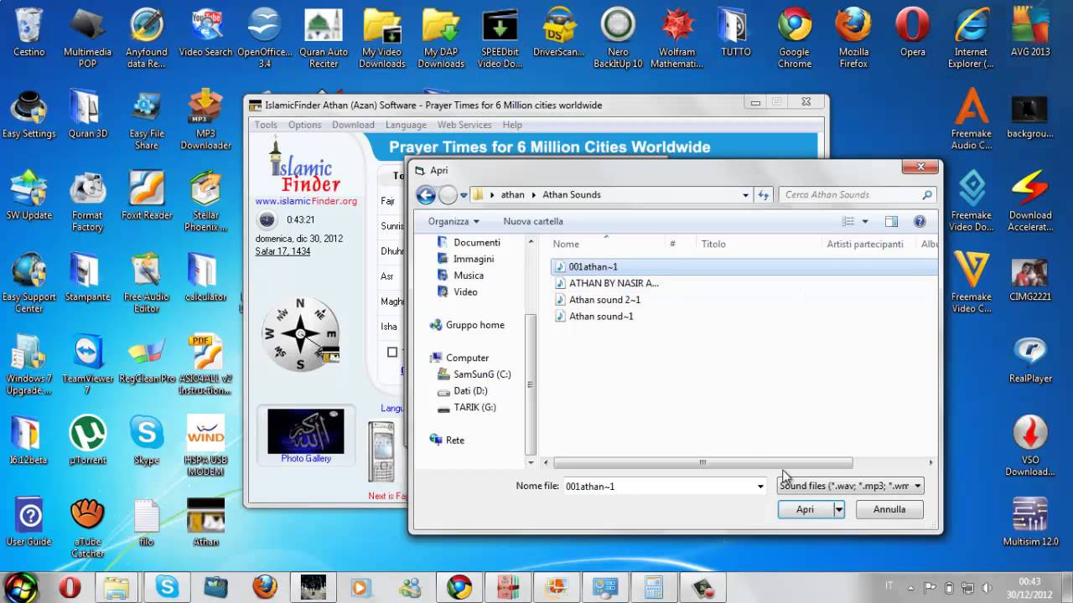This screenshot has width=1073, height=603.
Task: Open www.islamicFinder.org link
Action: [x=306, y=201]
